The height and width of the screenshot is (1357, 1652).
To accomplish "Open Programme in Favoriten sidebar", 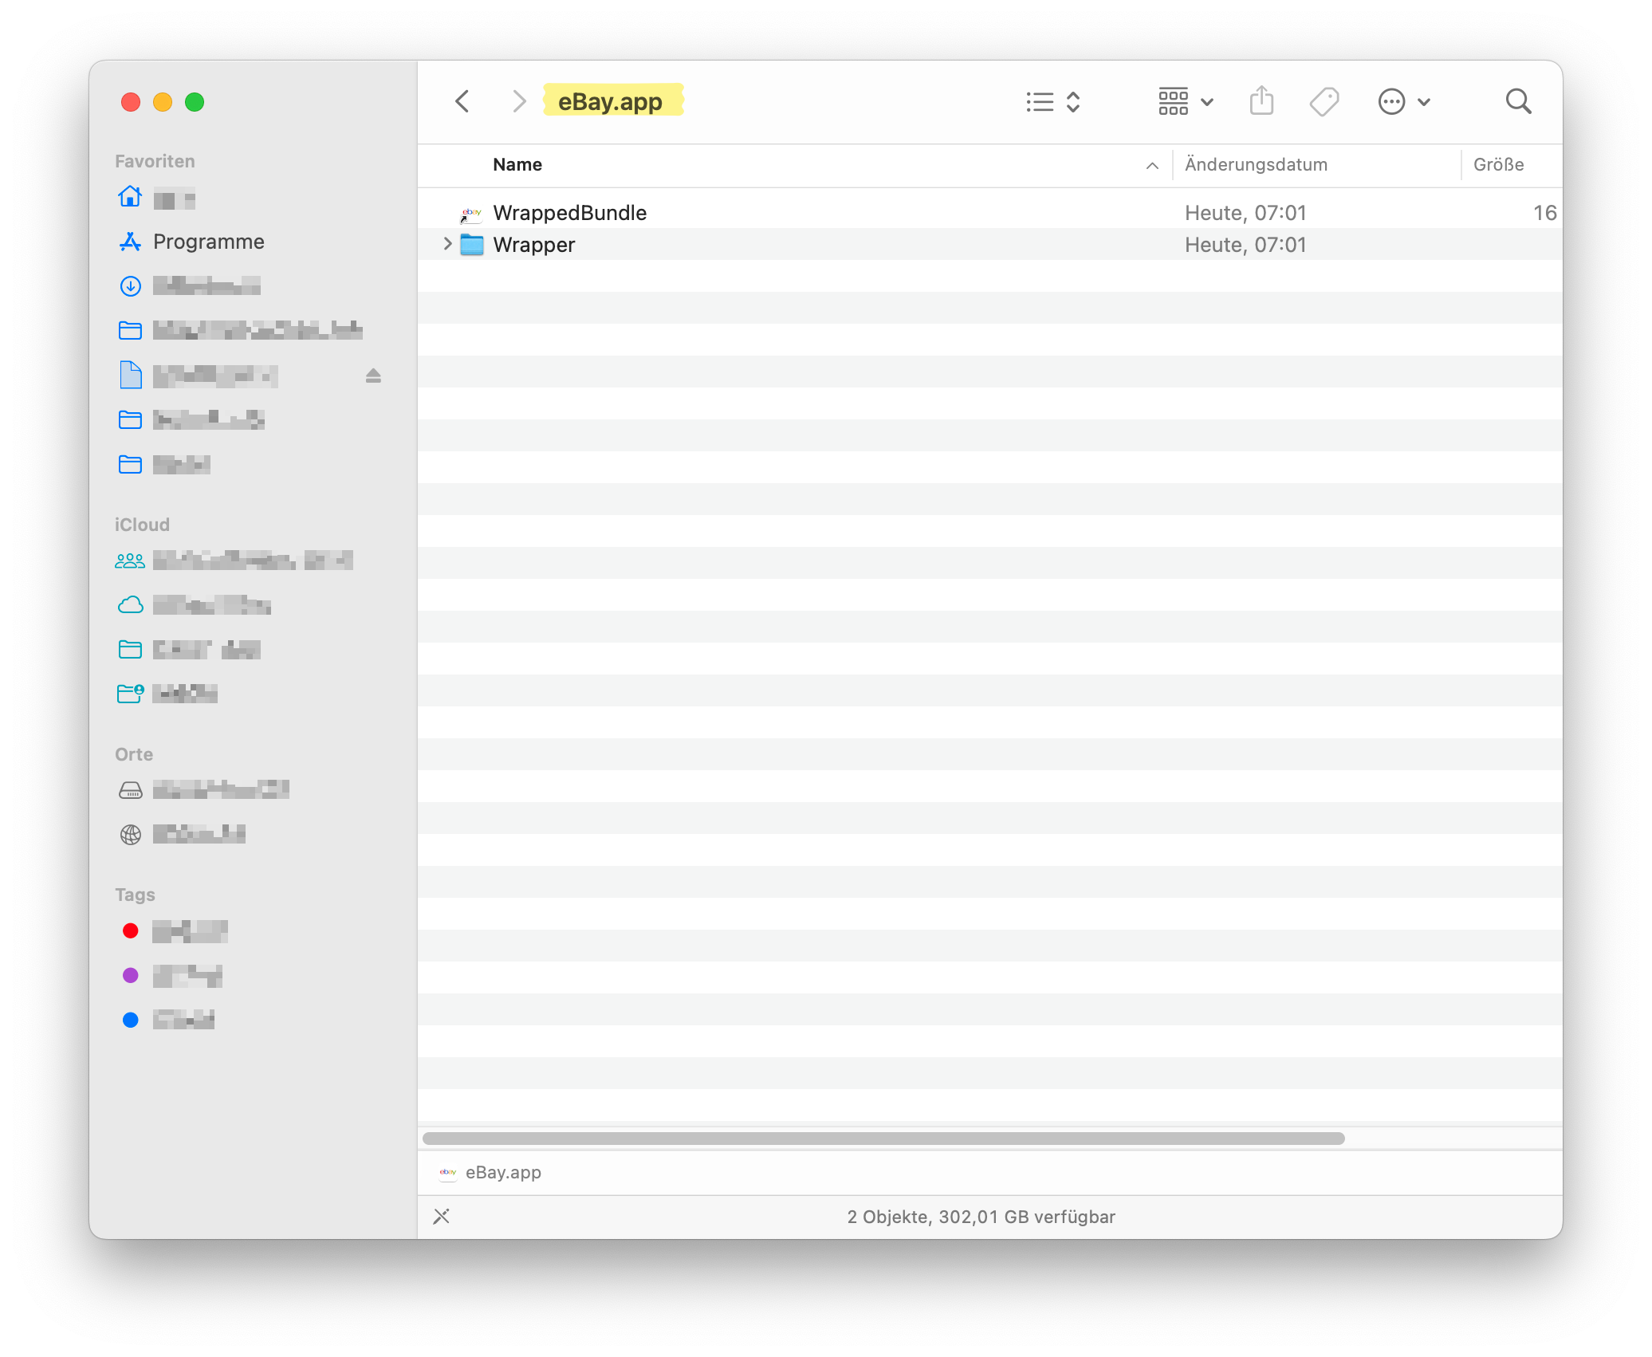I will [x=208, y=242].
